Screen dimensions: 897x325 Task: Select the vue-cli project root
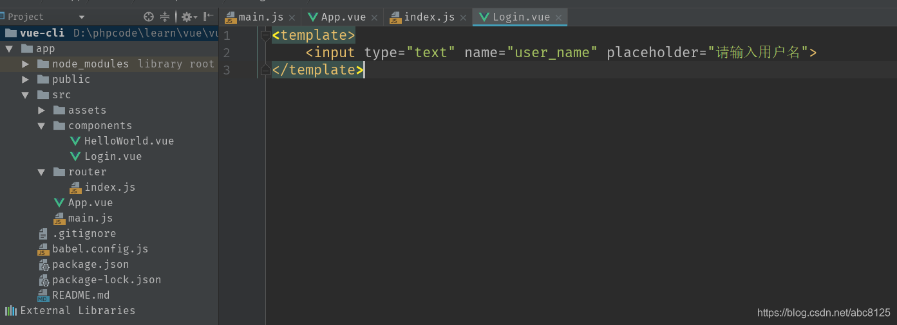(x=109, y=33)
